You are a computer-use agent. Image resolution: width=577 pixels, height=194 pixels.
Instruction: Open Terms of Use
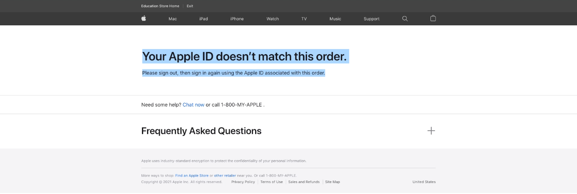[x=272, y=182]
